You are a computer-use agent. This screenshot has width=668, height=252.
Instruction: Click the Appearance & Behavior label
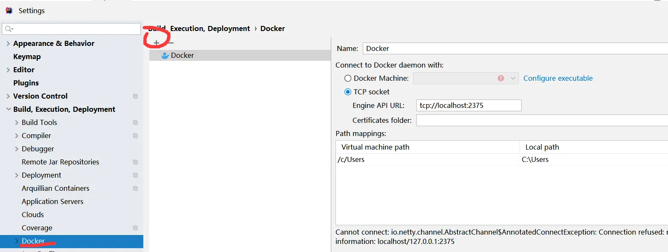(x=54, y=43)
